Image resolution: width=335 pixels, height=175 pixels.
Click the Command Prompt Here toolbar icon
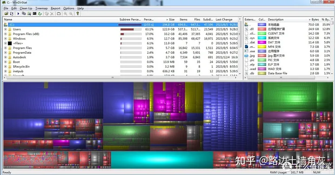coord(34,13)
